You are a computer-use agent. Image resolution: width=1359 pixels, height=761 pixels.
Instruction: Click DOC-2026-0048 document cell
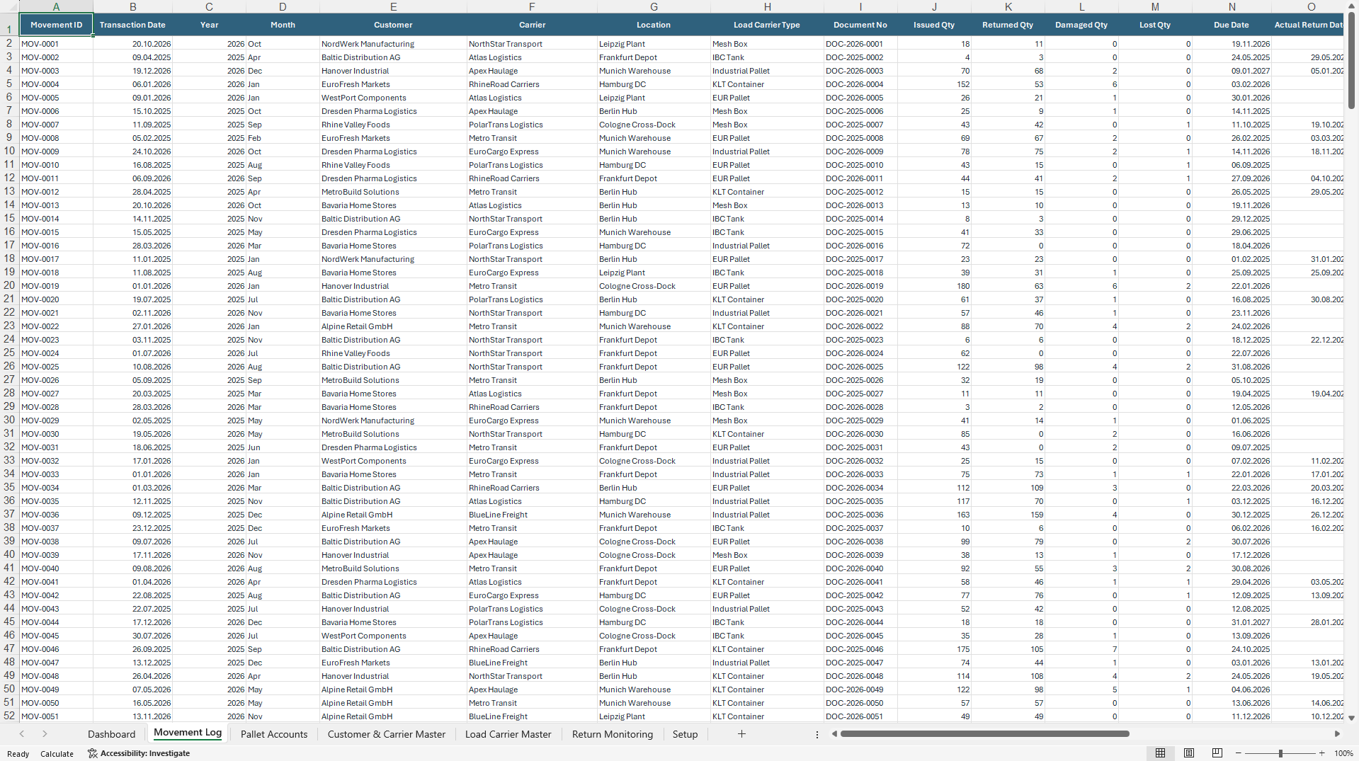click(x=860, y=676)
